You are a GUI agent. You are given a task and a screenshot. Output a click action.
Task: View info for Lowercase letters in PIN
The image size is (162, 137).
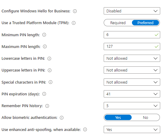[x=49, y=59]
